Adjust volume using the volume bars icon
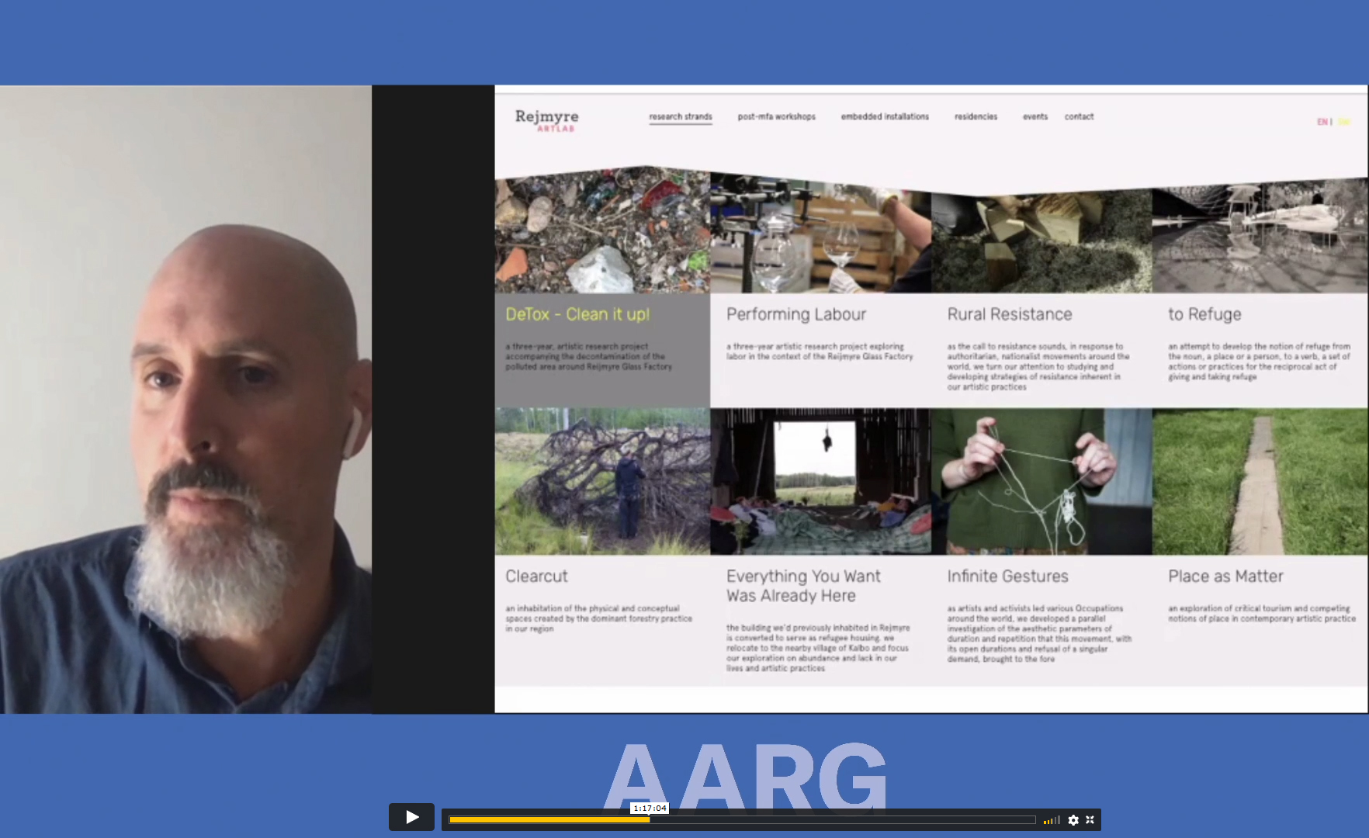Image resolution: width=1369 pixels, height=838 pixels. tap(1052, 820)
